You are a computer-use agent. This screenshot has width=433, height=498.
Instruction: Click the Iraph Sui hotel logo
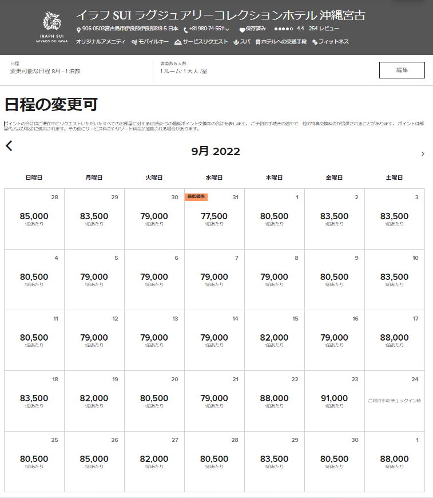(x=55, y=27)
